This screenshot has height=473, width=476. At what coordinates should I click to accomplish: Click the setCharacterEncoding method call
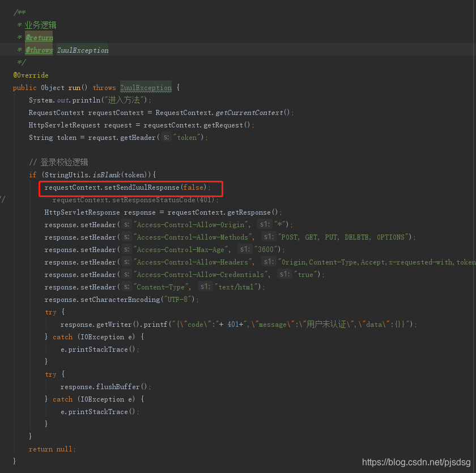(x=120, y=300)
